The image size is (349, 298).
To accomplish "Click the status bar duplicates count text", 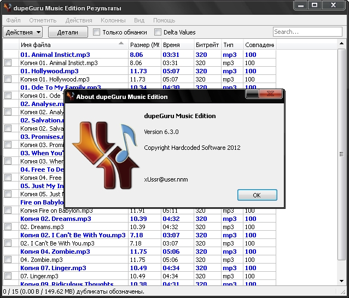I will (x=74, y=291).
